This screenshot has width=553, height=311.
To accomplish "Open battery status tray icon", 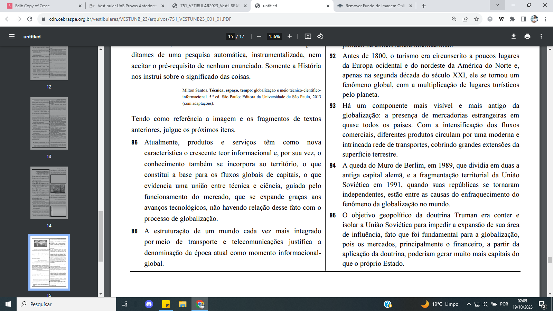I will pos(494,304).
